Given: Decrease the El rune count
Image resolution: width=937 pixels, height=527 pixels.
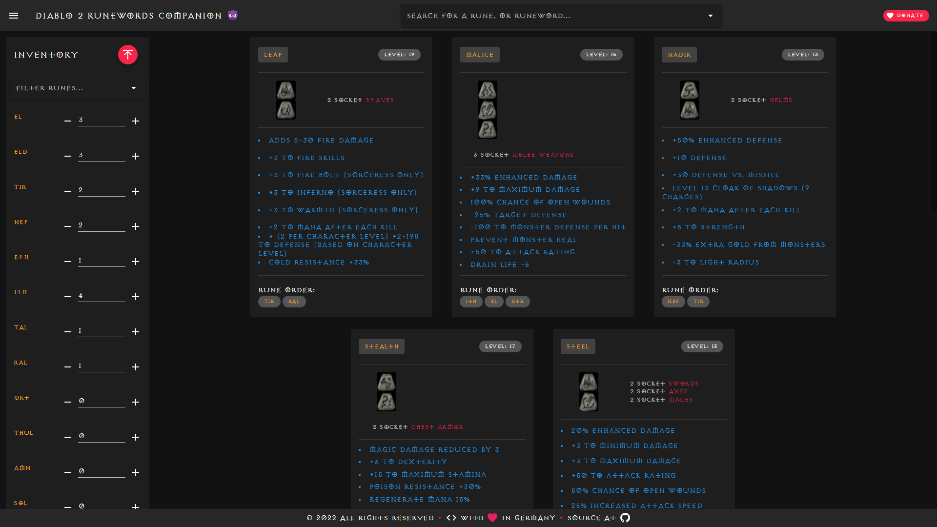Looking at the screenshot, I should click(x=68, y=121).
